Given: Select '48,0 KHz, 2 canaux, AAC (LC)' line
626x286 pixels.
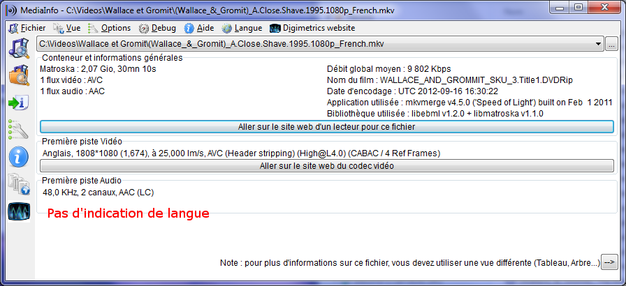Looking at the screenshot, I should pyautogui.click(x=99, y=193).
